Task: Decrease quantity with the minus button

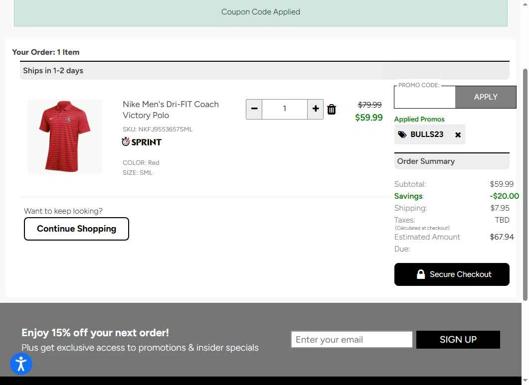Action: point(254,109)
